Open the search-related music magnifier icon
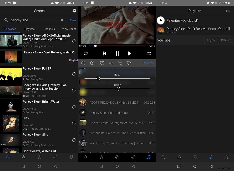 [x=93, y=63]
